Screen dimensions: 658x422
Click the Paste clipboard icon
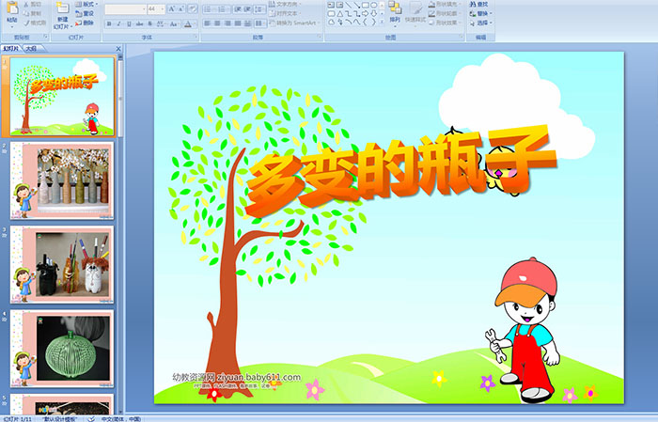[12, 8]
